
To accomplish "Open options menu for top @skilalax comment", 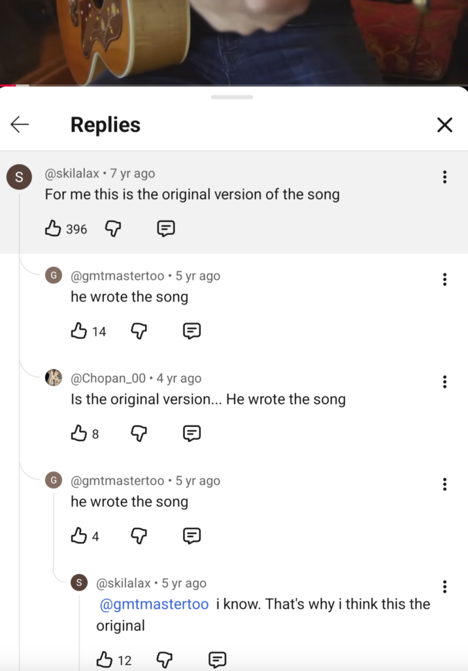I will pyautogui.click(x=444, y=177).
